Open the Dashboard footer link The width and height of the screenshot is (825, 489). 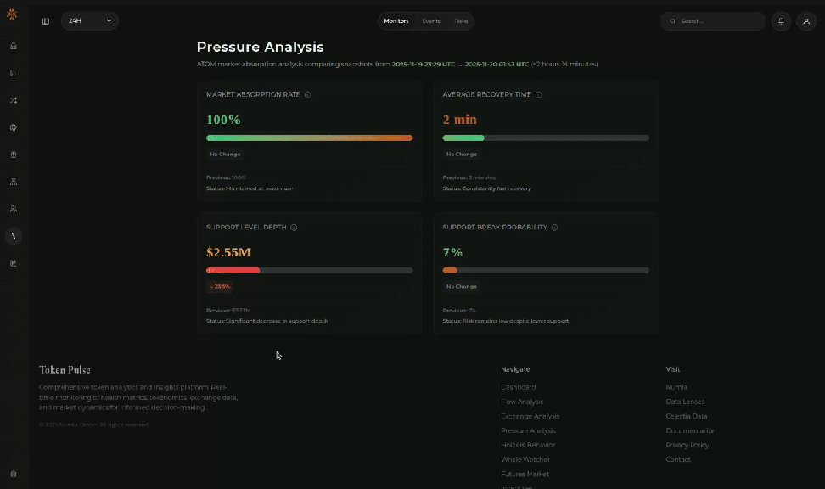tap(519, 387)
